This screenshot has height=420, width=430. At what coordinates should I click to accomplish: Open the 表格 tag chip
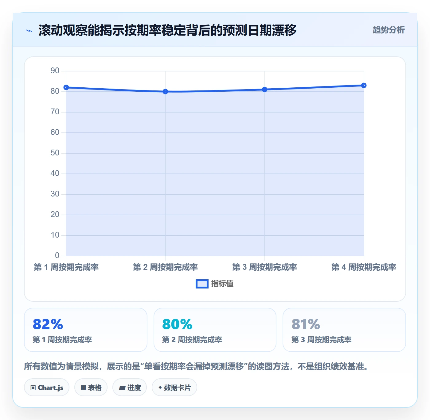[91, 388]
